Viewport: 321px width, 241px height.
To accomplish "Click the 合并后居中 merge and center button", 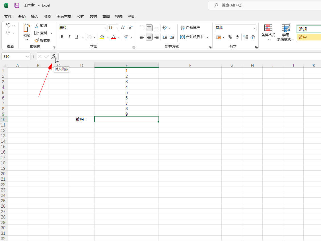I will [192, 37].
